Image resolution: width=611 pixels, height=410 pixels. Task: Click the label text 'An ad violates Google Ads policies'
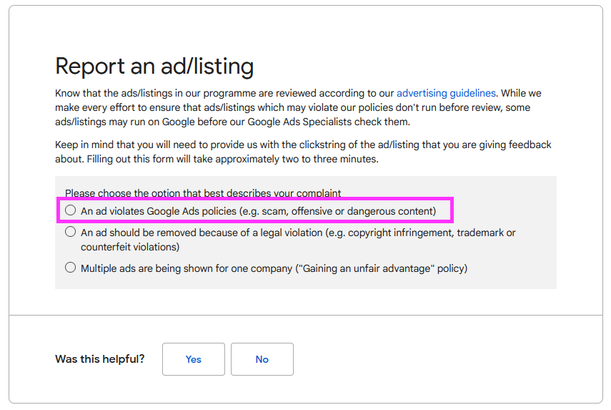click(159, 211)
